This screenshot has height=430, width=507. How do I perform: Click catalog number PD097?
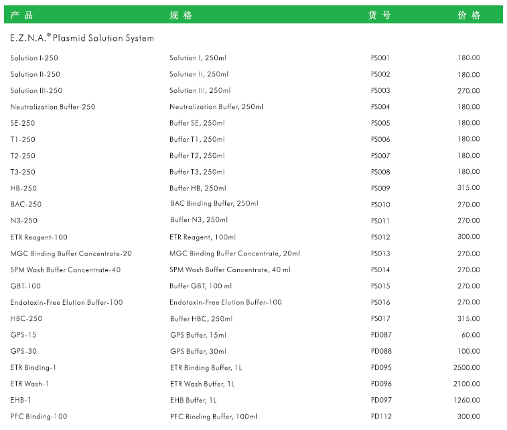click(381, 400)
